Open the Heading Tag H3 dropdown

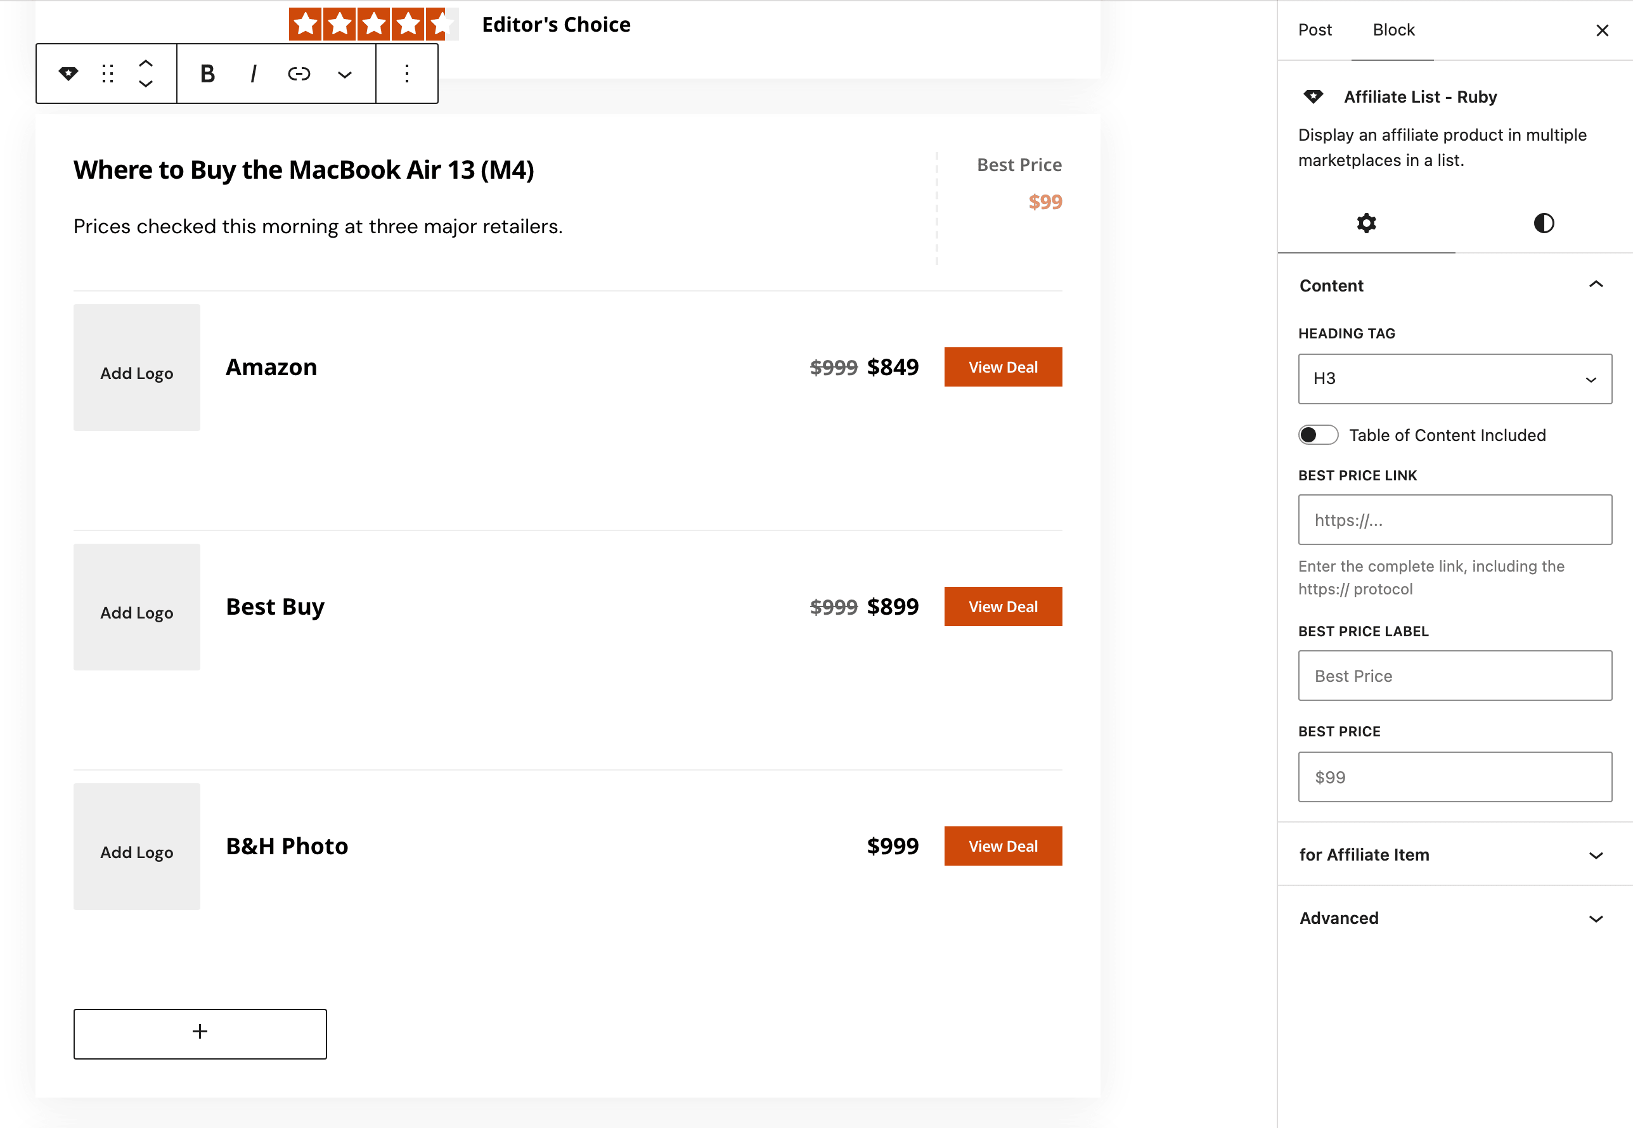1455,379
